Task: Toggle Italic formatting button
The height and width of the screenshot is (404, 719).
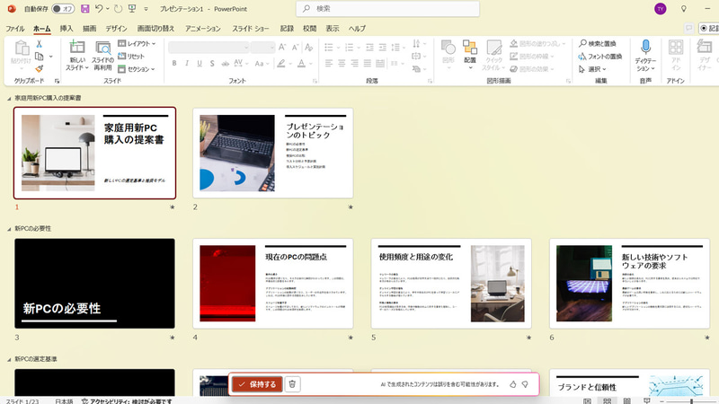Action: point(187,63)
